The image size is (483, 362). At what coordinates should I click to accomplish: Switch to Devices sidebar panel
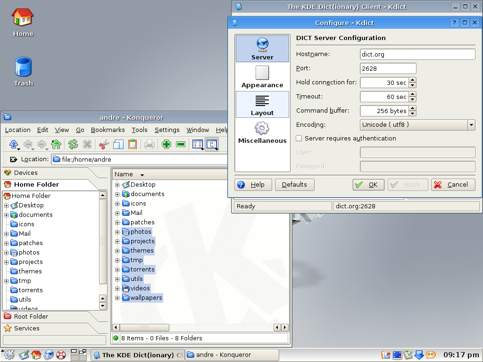click(x=49, y=173)
